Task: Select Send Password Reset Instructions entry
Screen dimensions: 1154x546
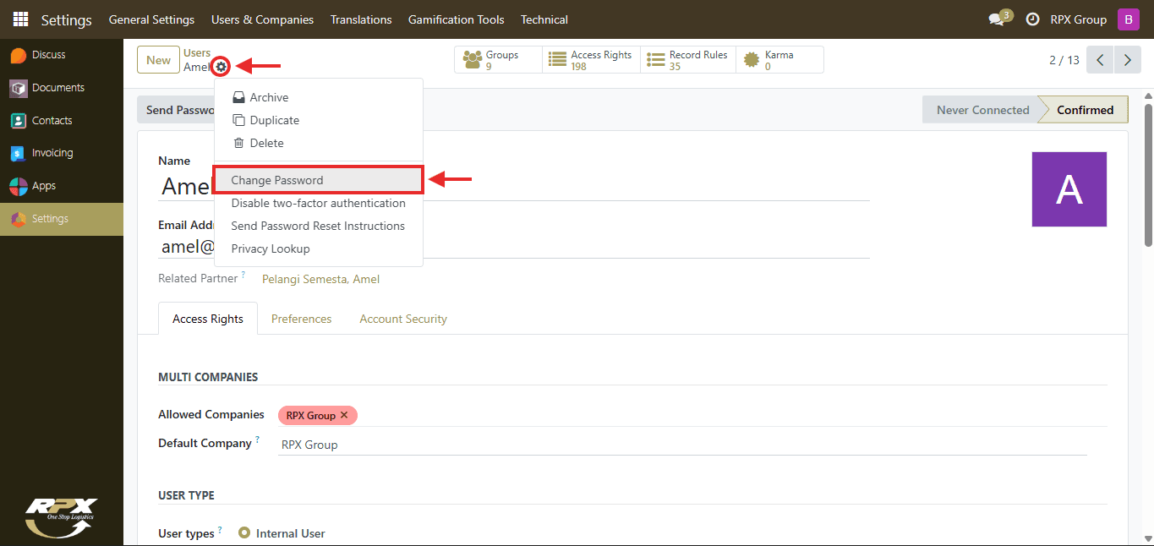Action: tap(319, 226)
